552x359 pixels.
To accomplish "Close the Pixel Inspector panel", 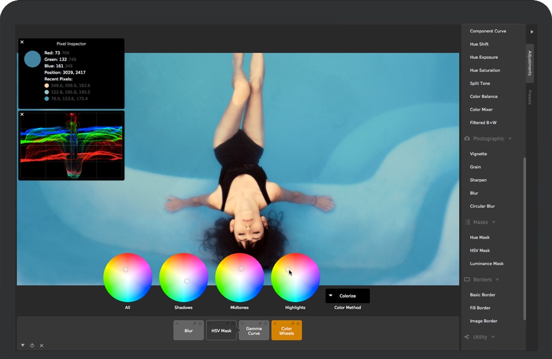I will (x=22, y=42).
